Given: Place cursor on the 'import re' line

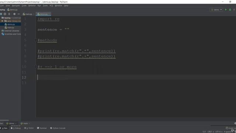Looking at the screenshot, I should pos(48,19).
